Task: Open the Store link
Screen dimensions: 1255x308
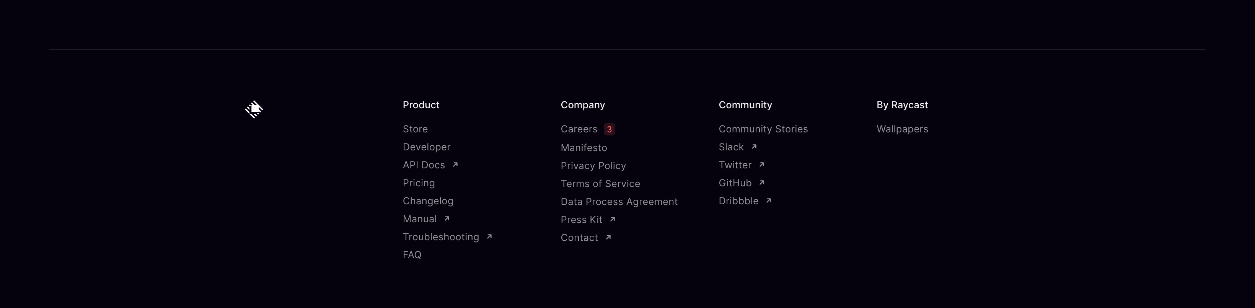Action: tap(415, 129)
